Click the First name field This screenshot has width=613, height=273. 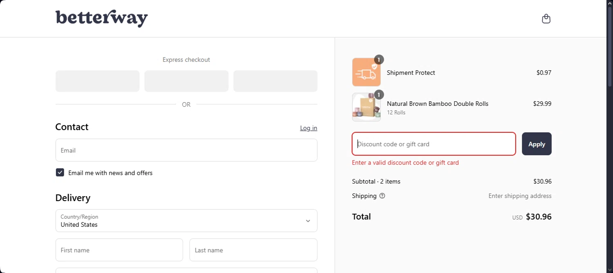[x=119, y=250]
